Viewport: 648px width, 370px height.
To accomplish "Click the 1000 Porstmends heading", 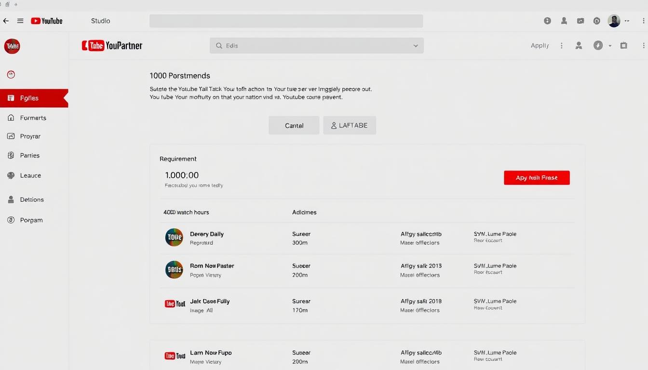I will coord(180,76).
